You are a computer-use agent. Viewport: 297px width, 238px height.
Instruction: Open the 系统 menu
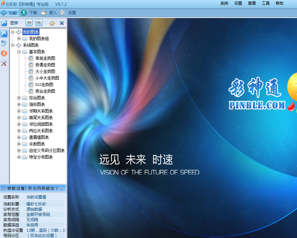coord(224,3)
